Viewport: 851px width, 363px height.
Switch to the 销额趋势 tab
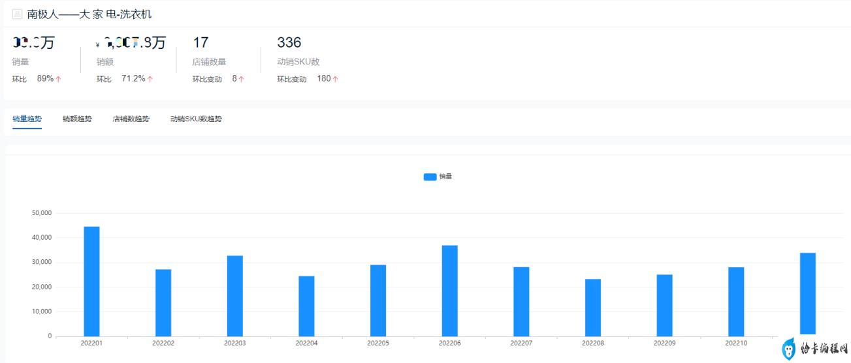77,119
